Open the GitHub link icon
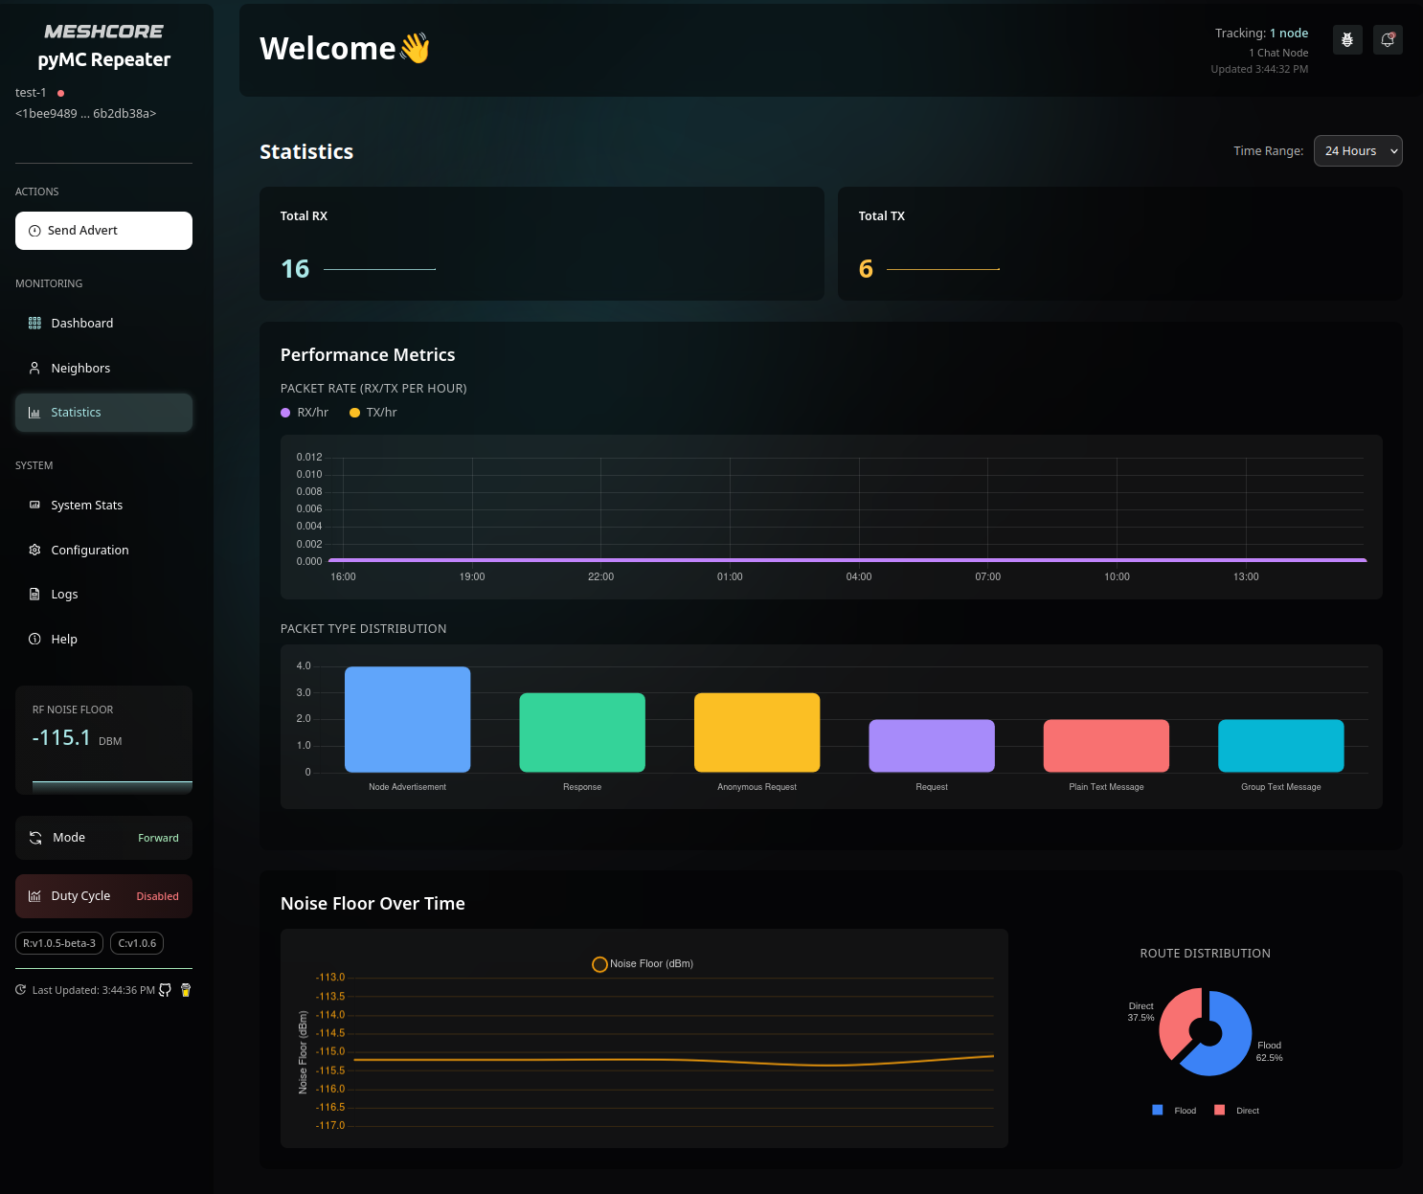This screenshot has height=1194, width=1423. coord(165,990)
